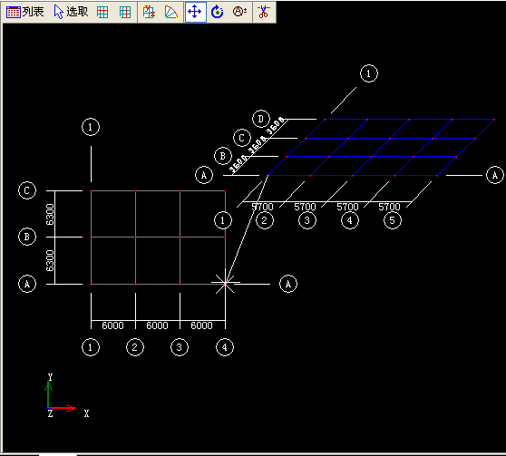This screenshot has height=456, width=506.
Task: Open the 列表 list view button
Action: point(24,12)
